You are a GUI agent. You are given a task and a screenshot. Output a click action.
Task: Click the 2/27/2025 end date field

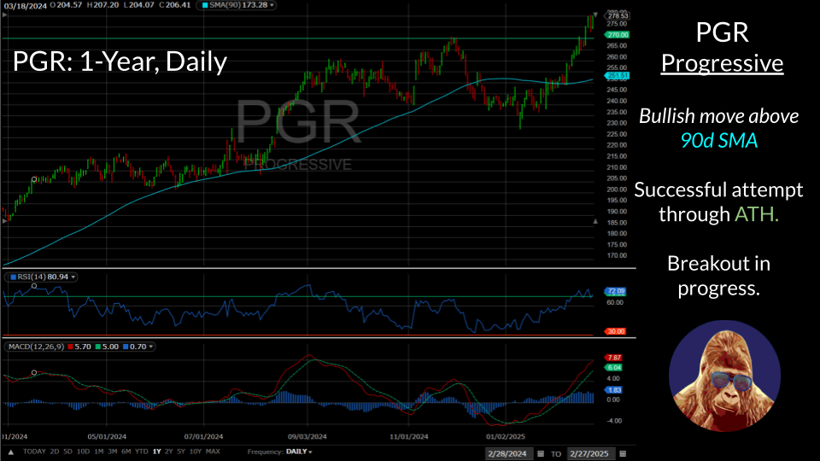589,453
